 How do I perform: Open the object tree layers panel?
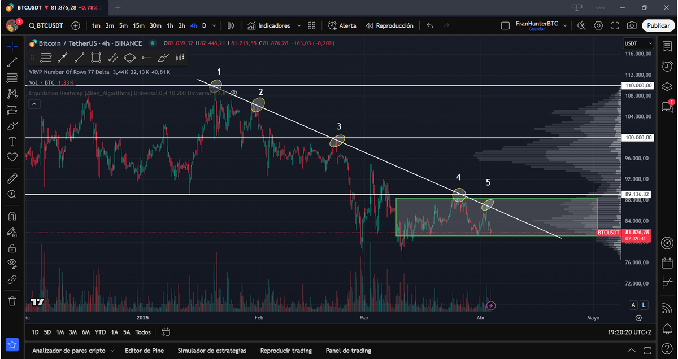[x=667, y=86]
